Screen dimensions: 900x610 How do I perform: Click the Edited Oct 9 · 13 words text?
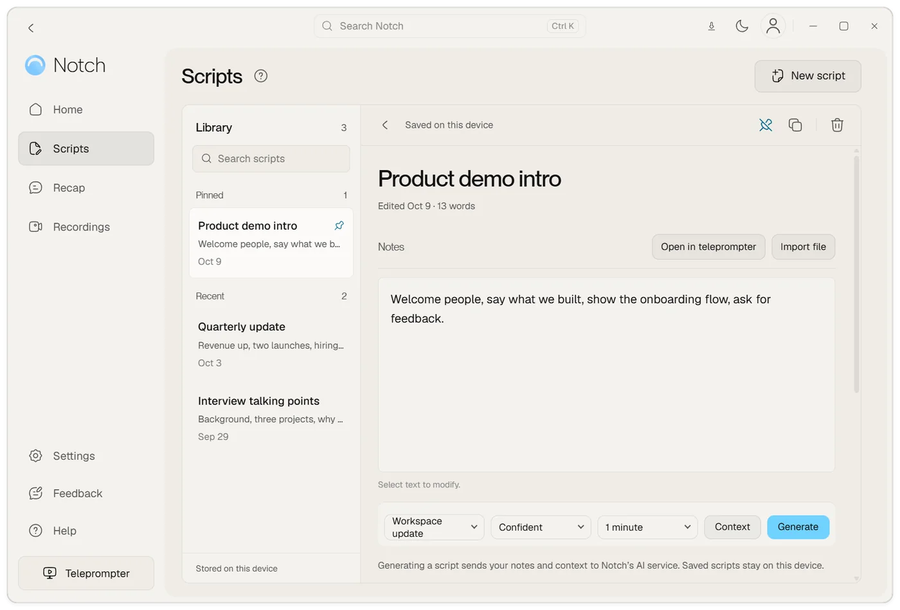(426, 206)
